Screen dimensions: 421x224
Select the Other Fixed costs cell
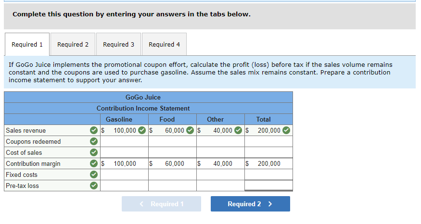click(220, 174)
